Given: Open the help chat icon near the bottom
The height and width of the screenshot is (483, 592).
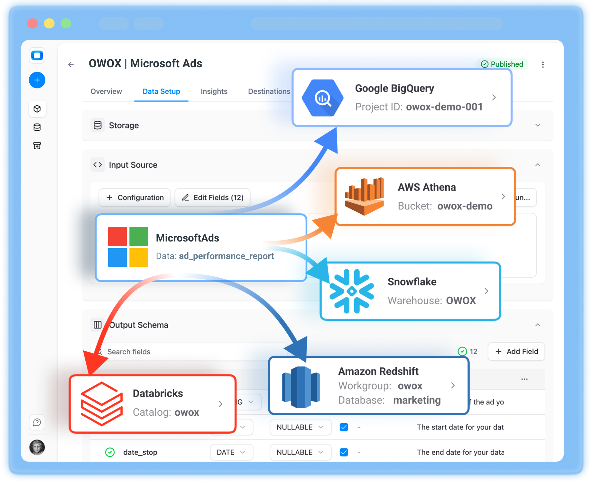Looking at the screenshot, I should tap(37, 423).
